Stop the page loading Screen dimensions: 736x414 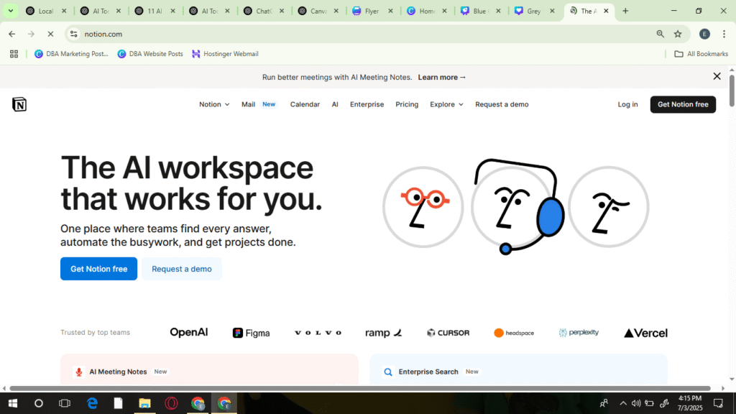[51, 34]
